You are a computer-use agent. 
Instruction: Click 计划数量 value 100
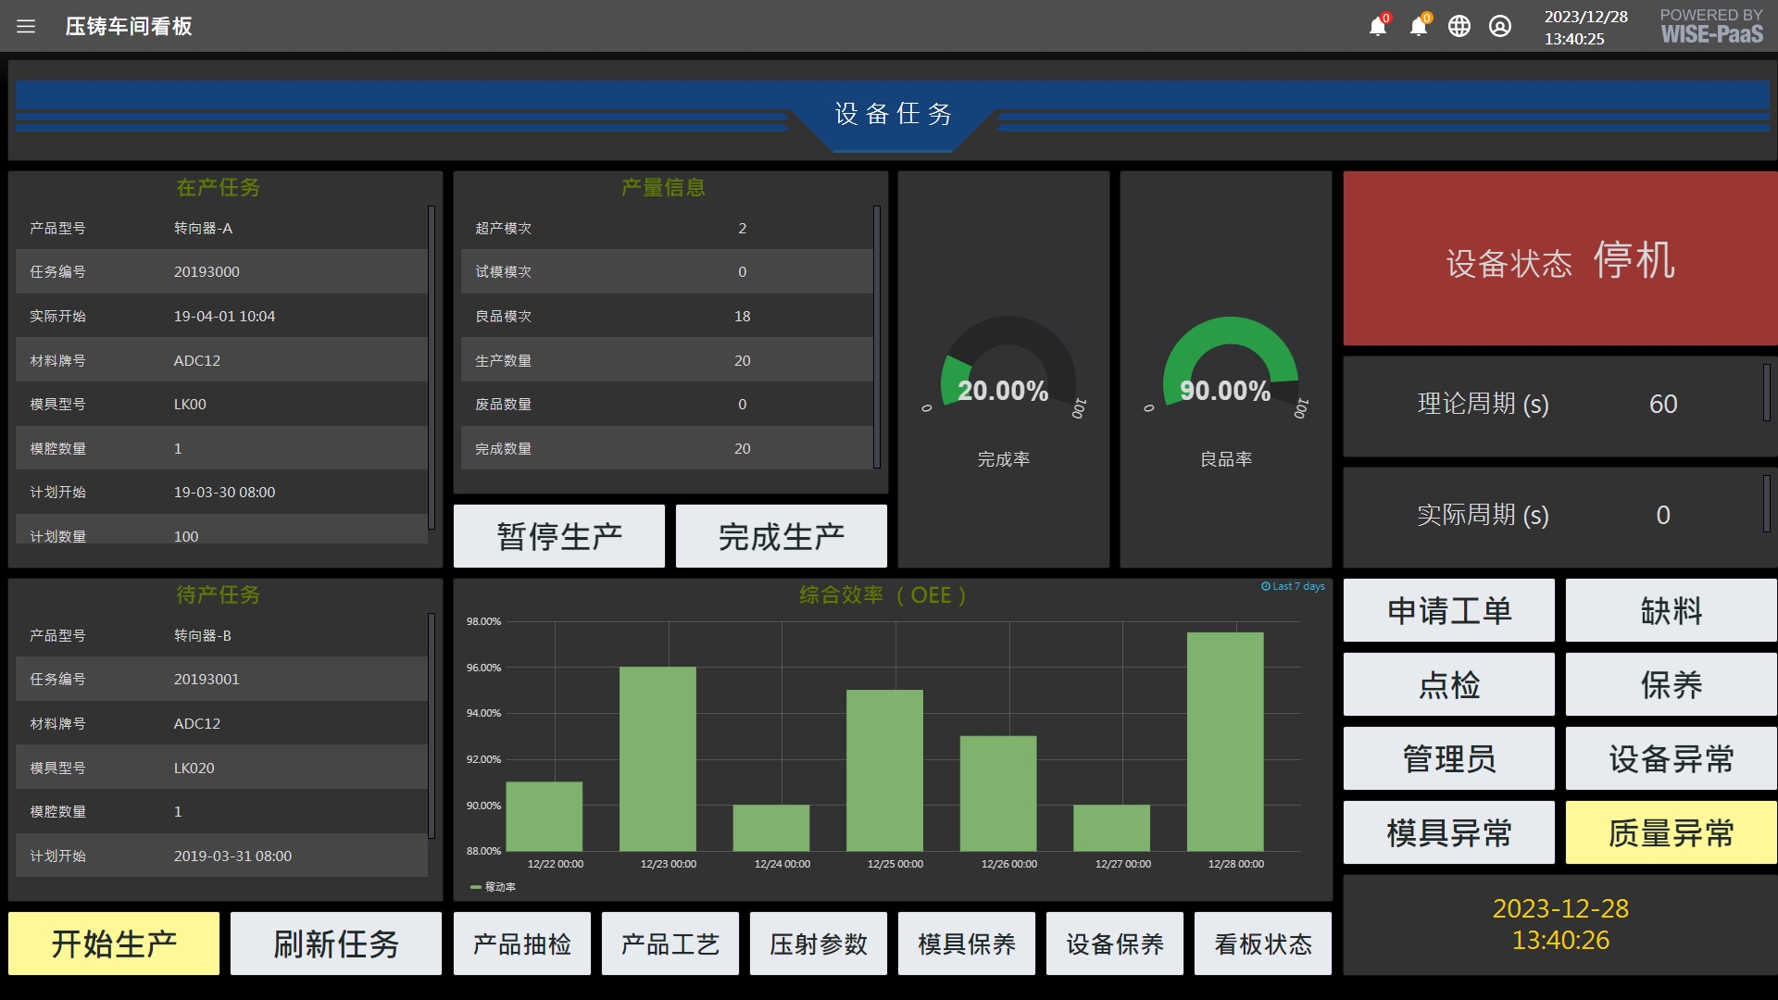186,537
